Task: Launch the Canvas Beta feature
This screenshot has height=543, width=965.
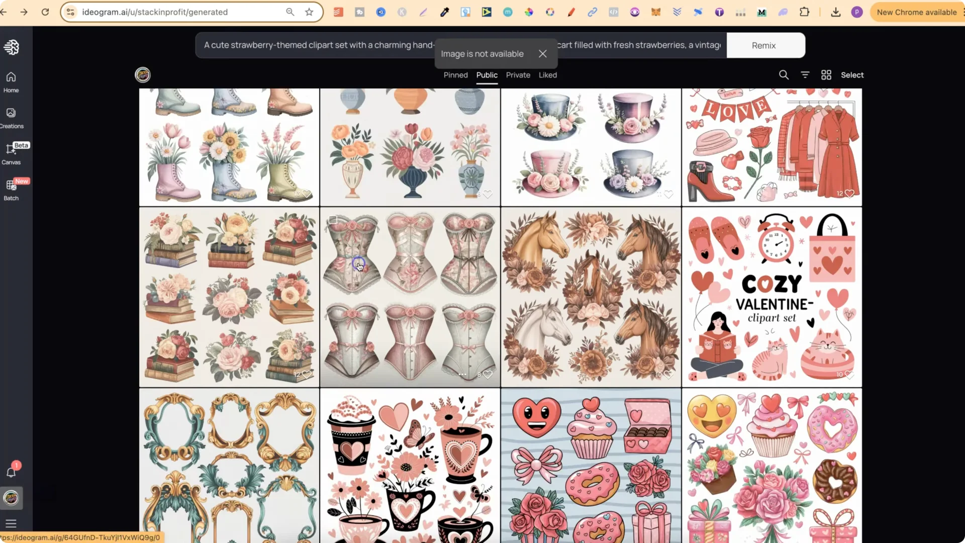Action: click(x=11, y=153)
